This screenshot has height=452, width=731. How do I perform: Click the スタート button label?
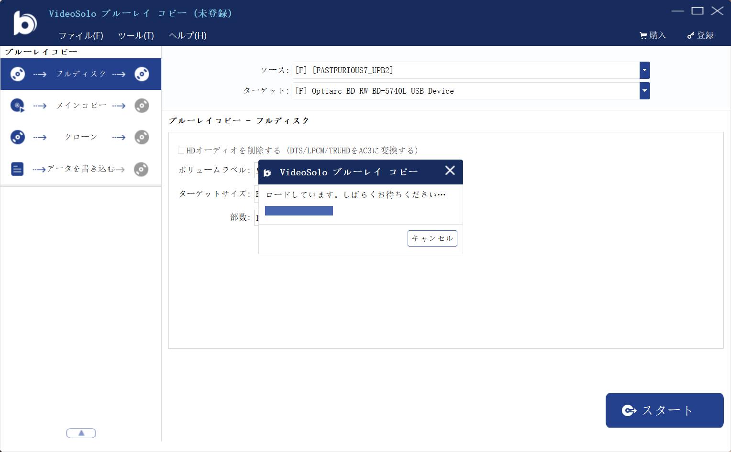[x=667, y=410]
